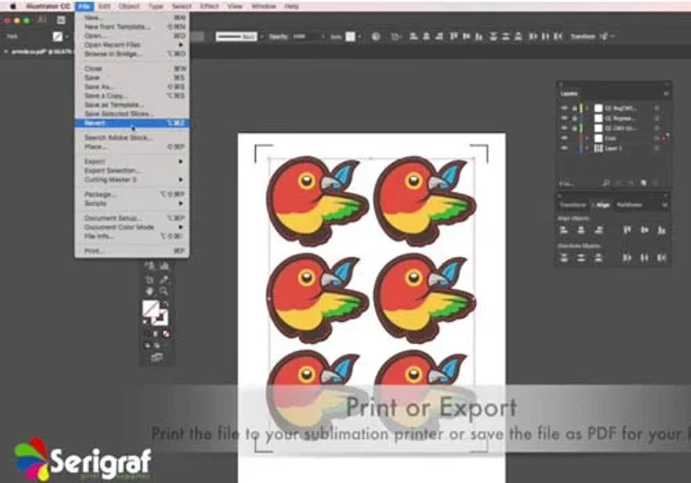This screenshot has width=691, height=483.
Task: Click Horizontal Distribute Right in Align panel
Action: pos(662,258)
